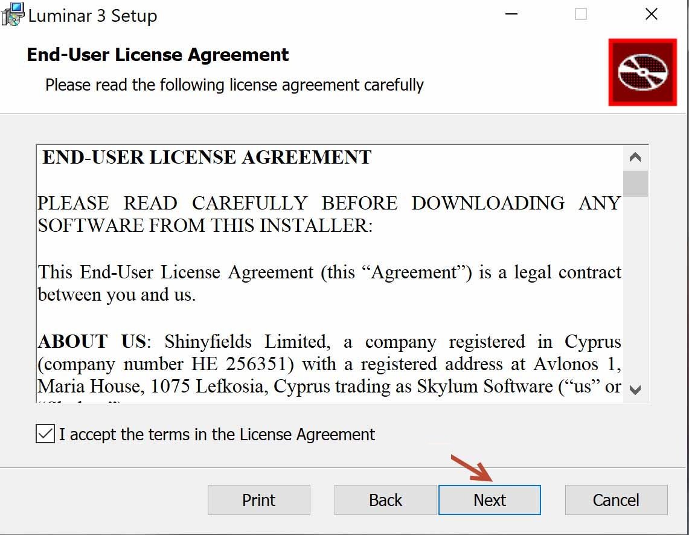Image resolution: width=689 pixels, height=535 pixels.
Task: Click the 'I accept the terms' label text
Action: point(217,434)
